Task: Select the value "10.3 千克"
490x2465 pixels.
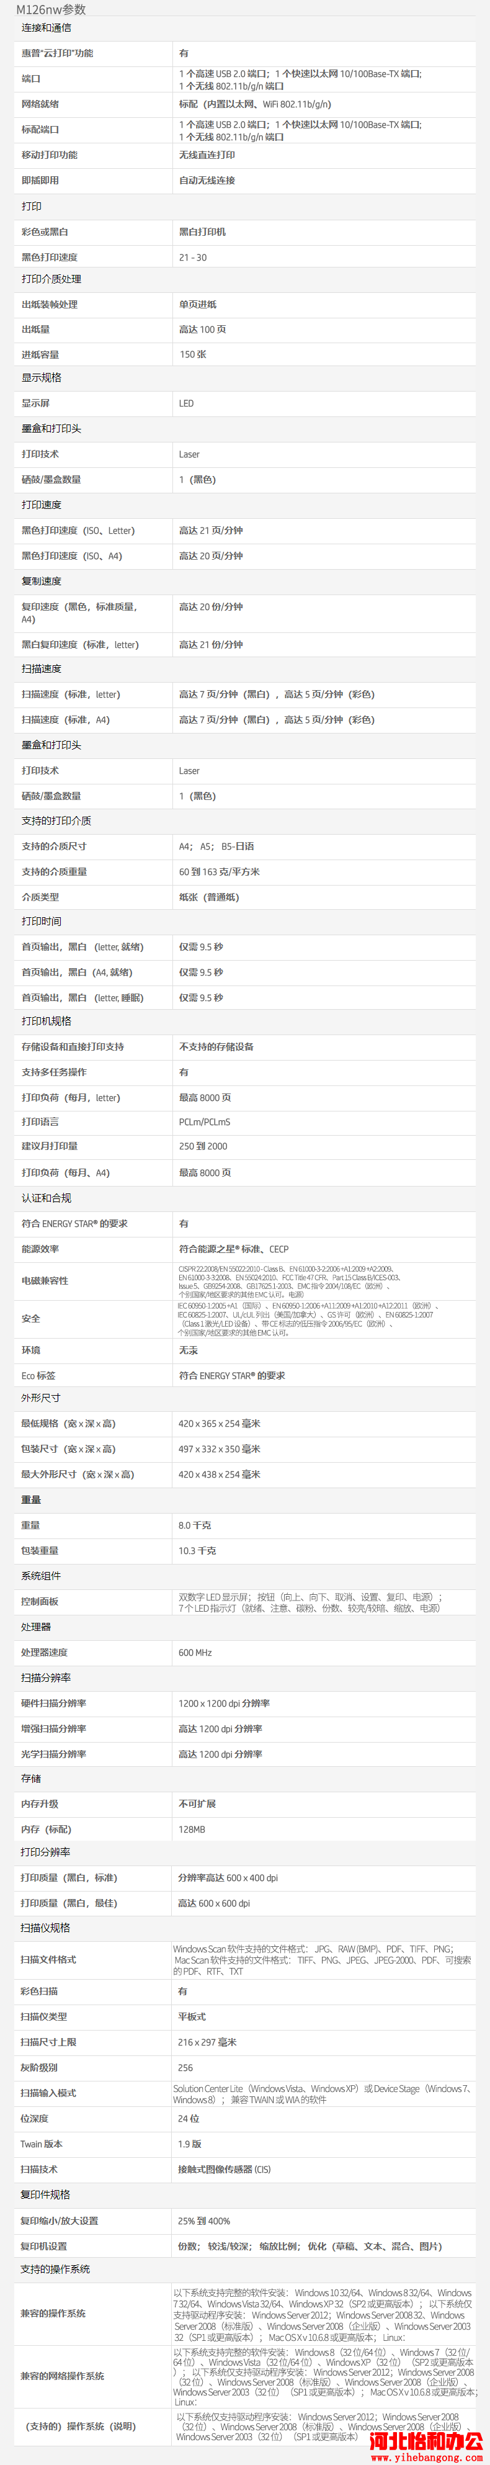Action: 197,1550
